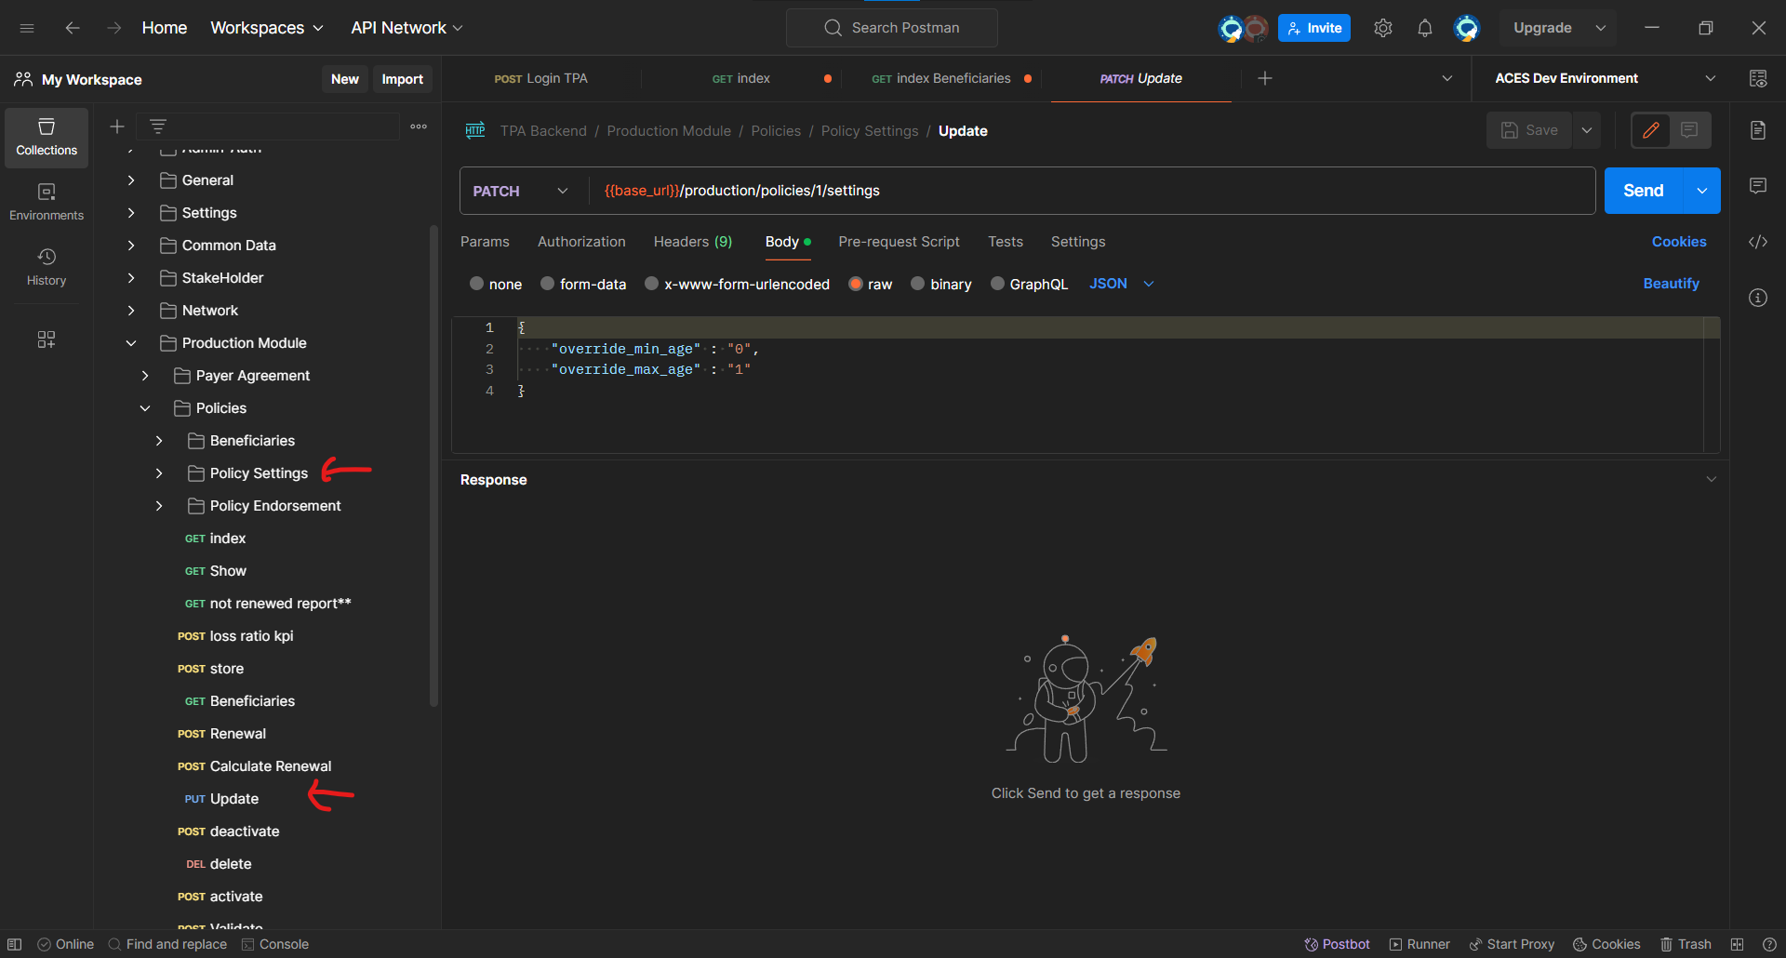Click the edit pencil mode icon
Screen dimensions: 1786x958
click(x=1651, y=130)
